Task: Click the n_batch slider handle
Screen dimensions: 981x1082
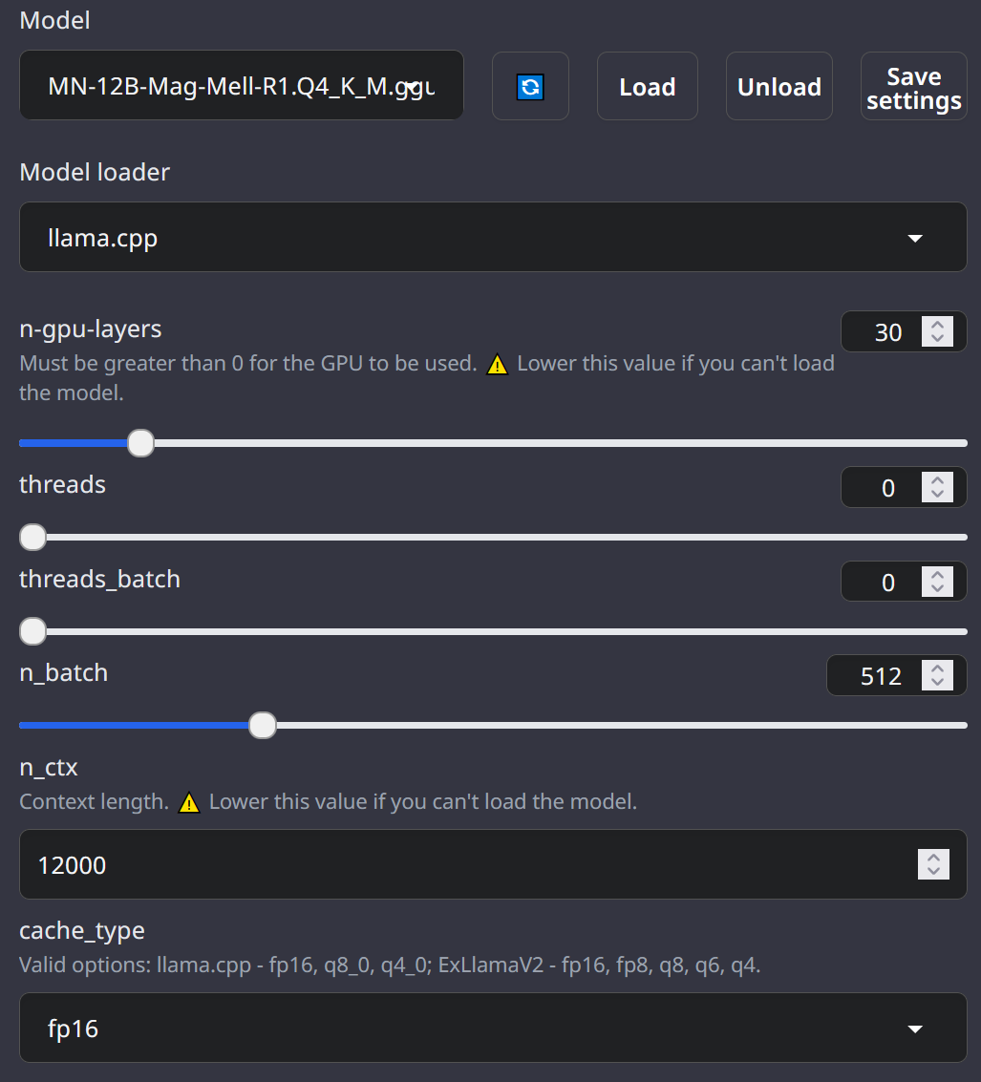Action: 263,726
